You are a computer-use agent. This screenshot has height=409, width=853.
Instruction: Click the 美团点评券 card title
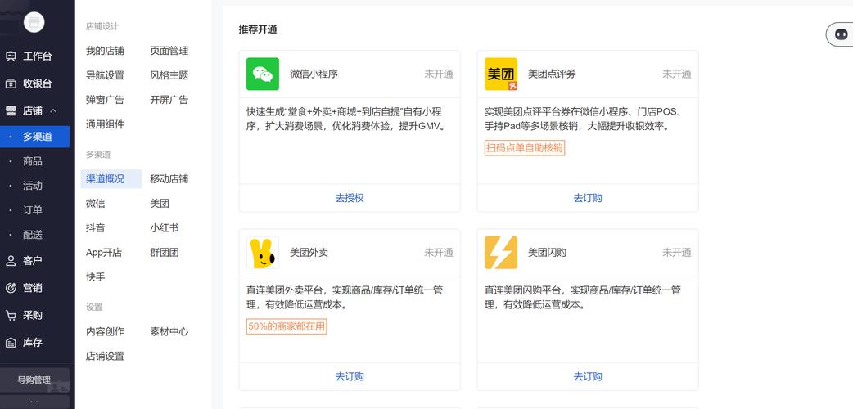pos(552,74)
